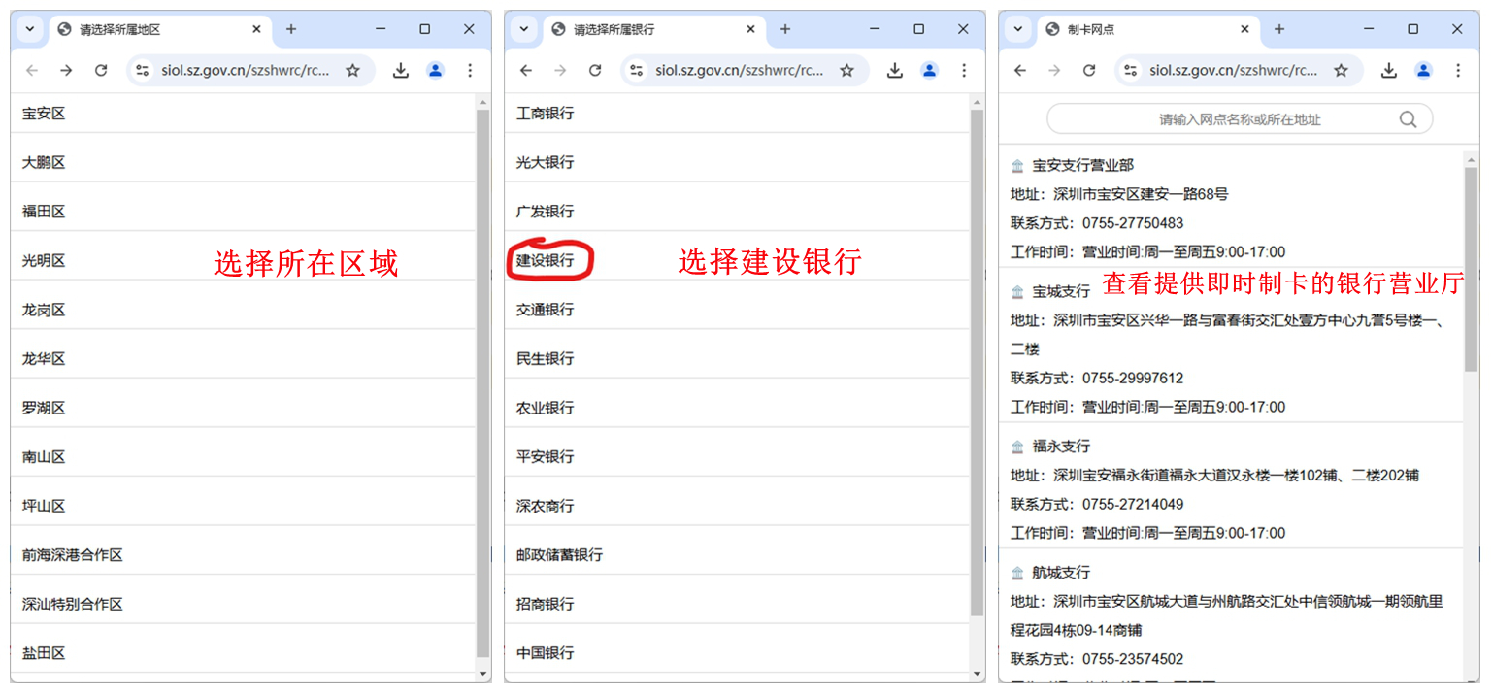
Task: Click phone number 0755-29997612
Action: [x=1133, y=378]
